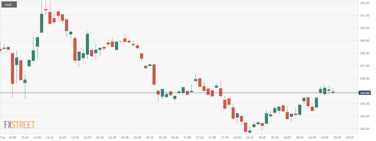Click the Tue date label on time axis
376x141 pixels.
pos(3,137)
